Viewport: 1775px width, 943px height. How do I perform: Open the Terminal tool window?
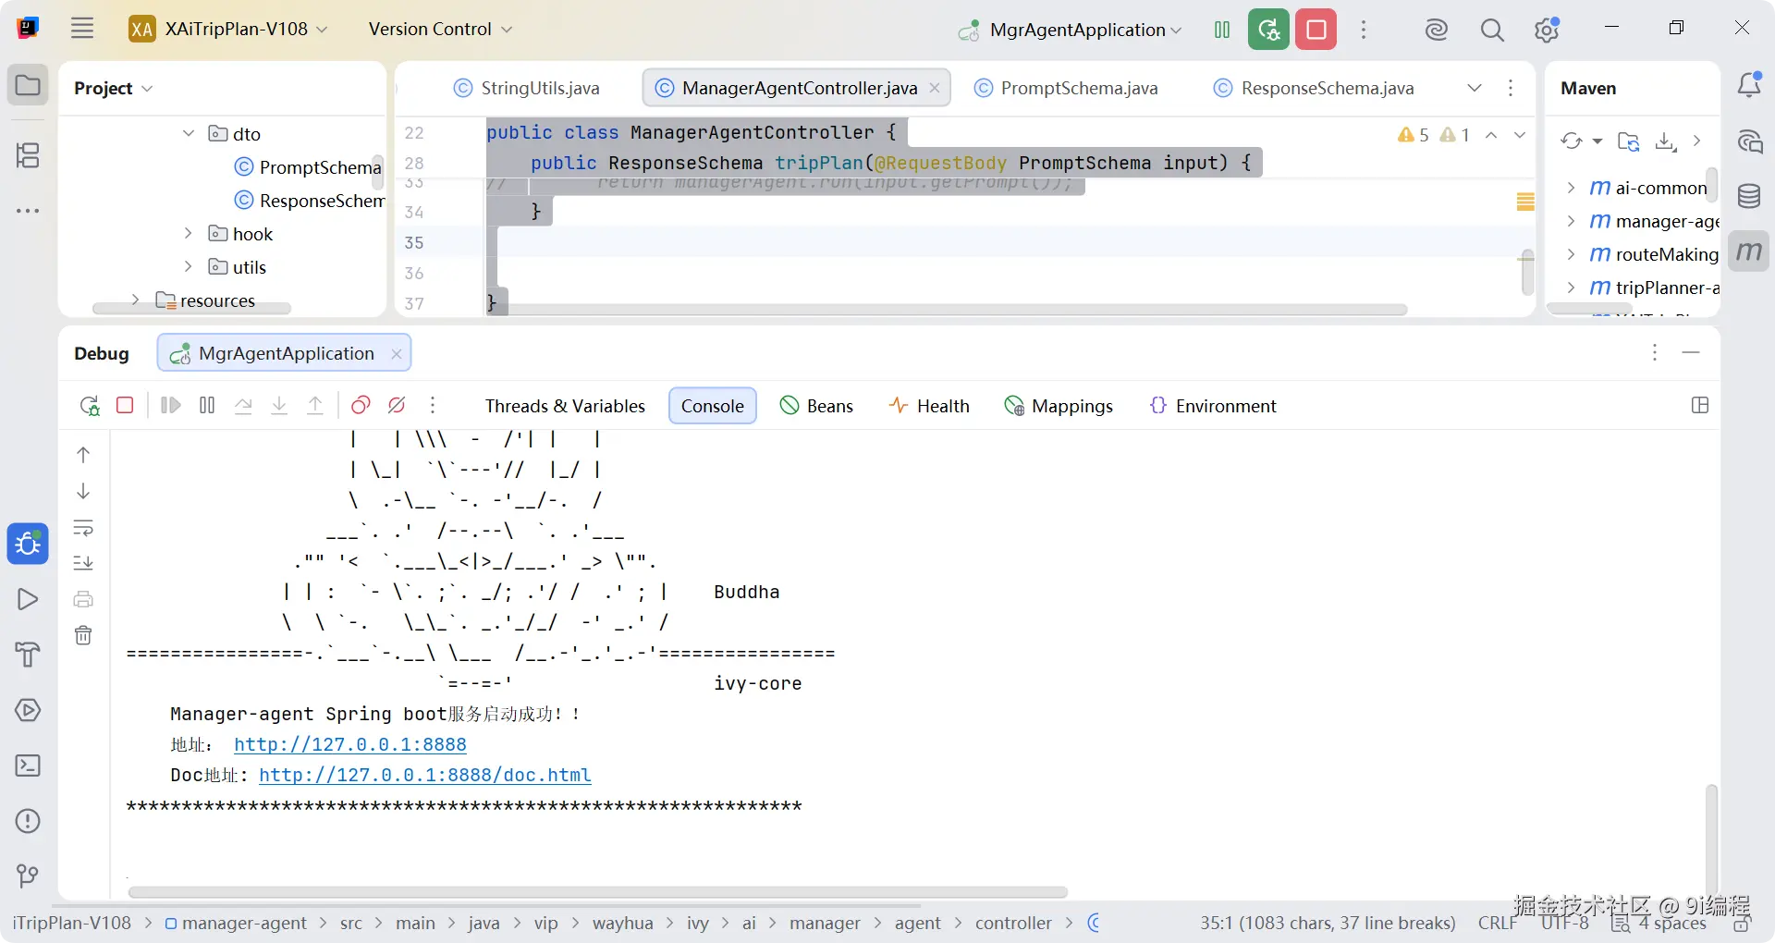(28, 765)
